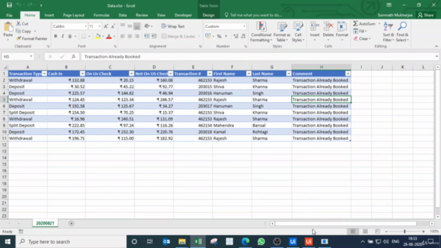The width and height of the screenshot is (441, 248).
Task: Switch to the Insert ribbon tab
Action: pos(49,15)
